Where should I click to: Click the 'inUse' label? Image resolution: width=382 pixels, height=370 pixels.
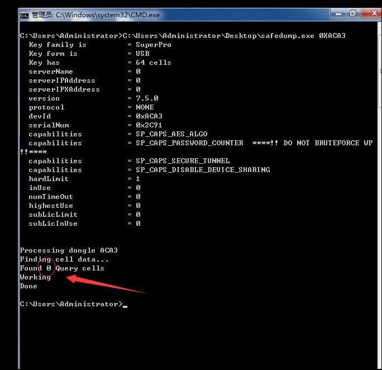coord(40,188)
